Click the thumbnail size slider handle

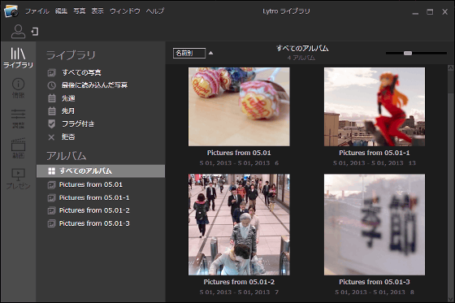click(408, 53)
